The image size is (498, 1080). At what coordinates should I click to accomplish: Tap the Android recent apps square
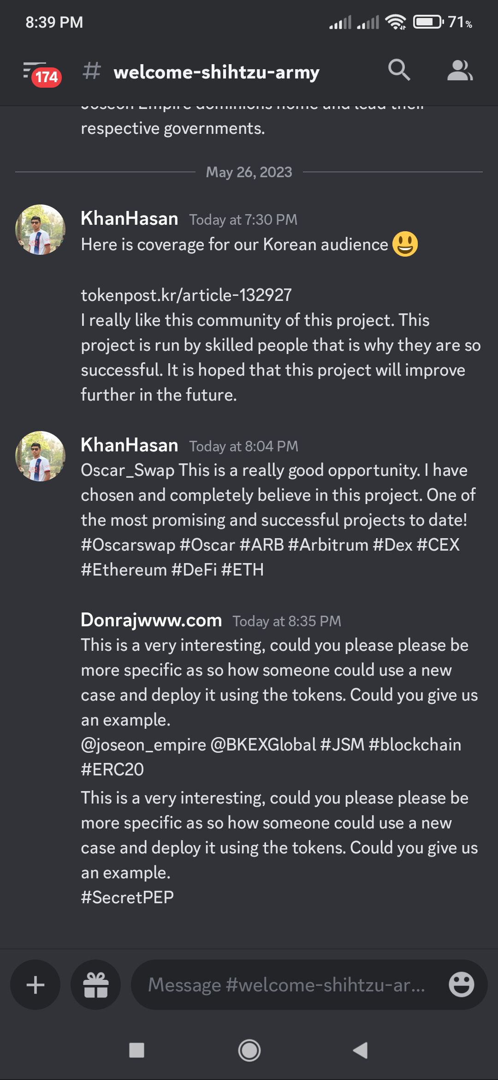pyautogui.click(x=137, y=1050)
